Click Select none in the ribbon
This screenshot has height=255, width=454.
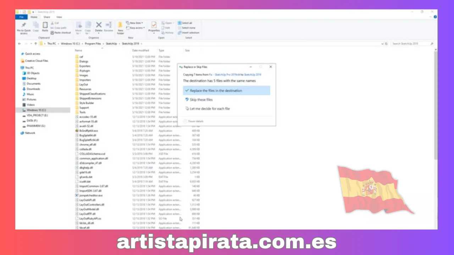tap(187, 28)
